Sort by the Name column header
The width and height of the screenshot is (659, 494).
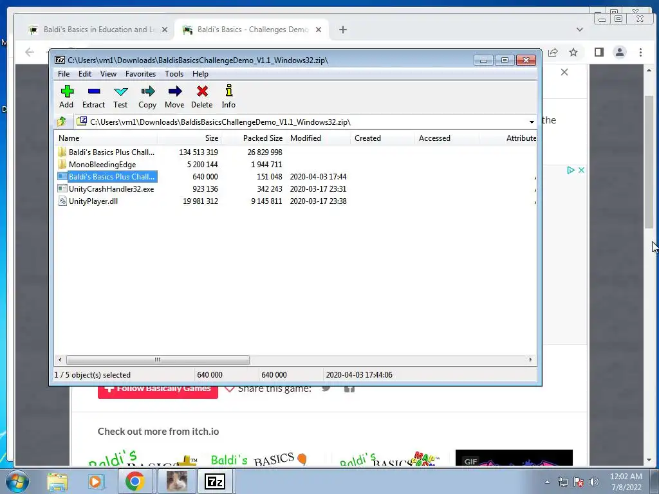pyautogui.click(x=106, y=138)
